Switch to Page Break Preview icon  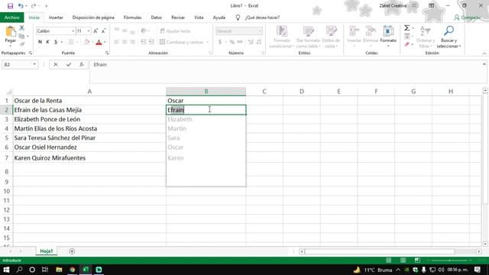point(417,260)
